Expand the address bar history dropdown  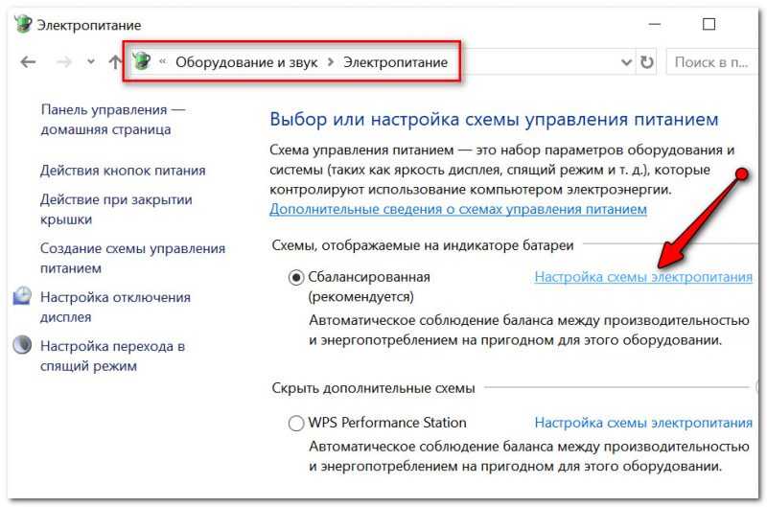tap(626, 62)
